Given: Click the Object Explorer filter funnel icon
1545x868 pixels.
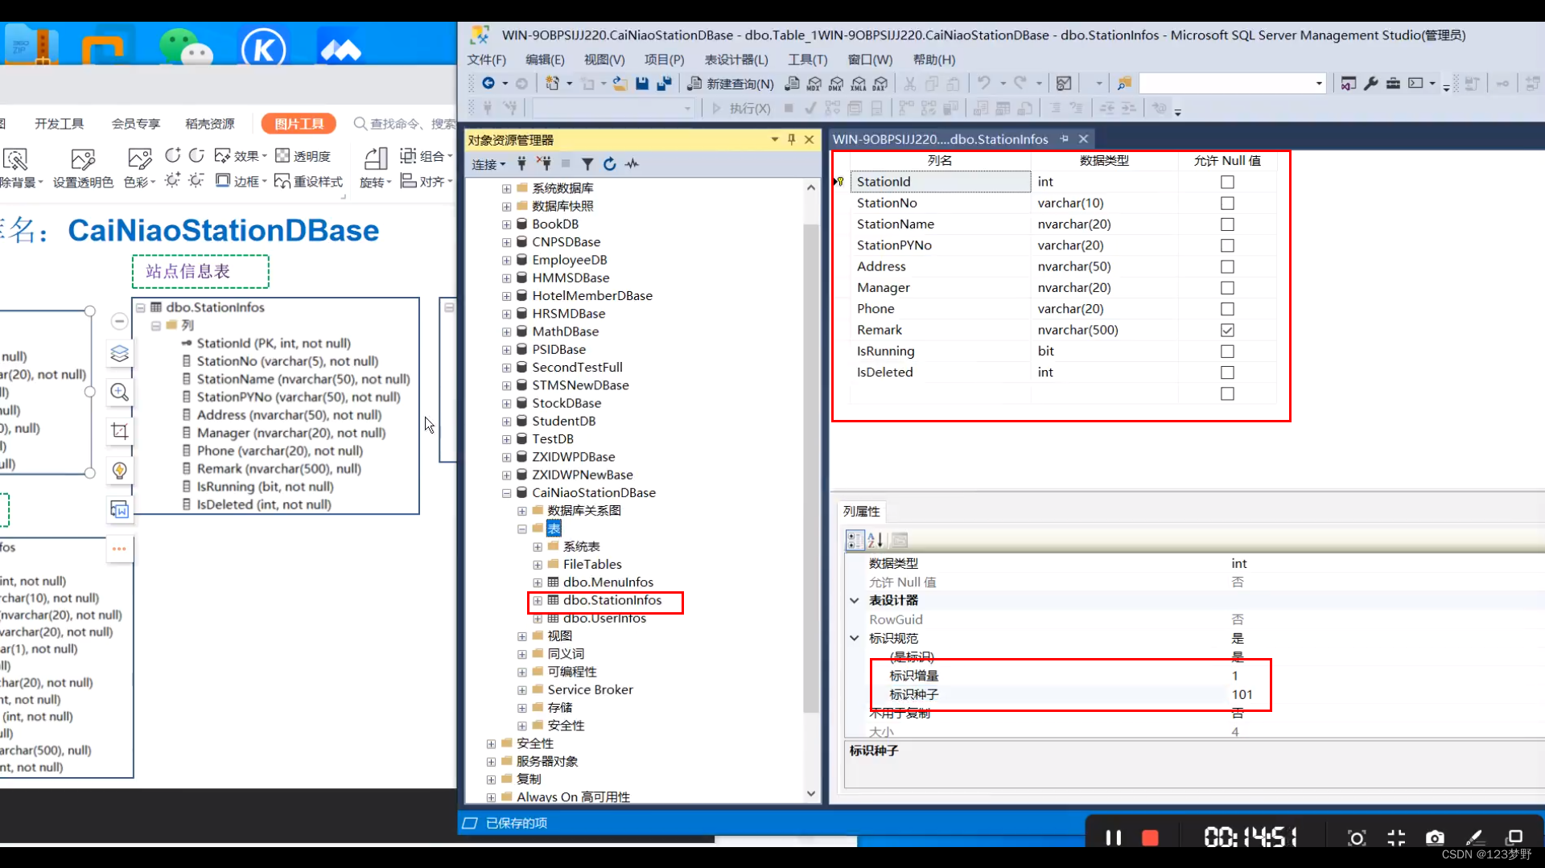Looking at the screenshot, I should click(x=587, y=164).
